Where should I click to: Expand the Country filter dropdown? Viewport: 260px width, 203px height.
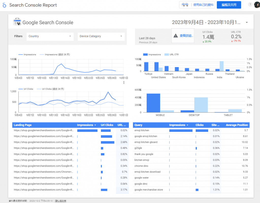50,36
